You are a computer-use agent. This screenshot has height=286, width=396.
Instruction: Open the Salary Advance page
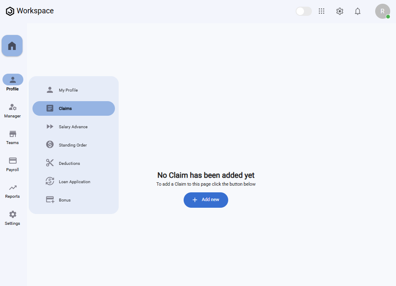coord(74,127)
